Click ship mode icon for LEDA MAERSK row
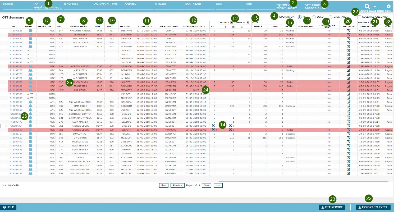The width and height of the screenshot is (394, 212). pyautogui.click(x=30, y=122)
